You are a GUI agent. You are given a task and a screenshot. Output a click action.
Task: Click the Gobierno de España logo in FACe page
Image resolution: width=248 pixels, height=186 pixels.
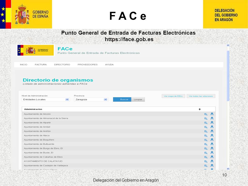pyautogui.click(x=36, y=50)
